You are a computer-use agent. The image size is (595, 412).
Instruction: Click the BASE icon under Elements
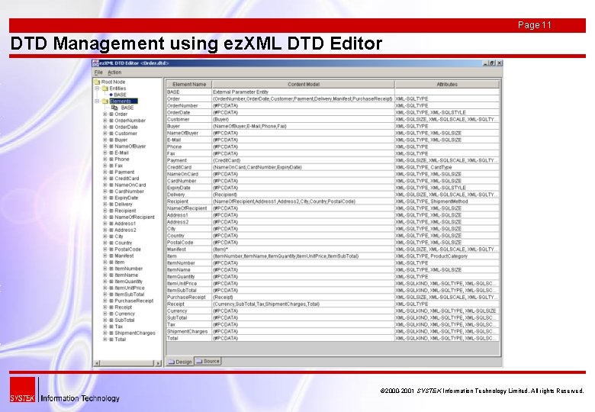click(114, 108)
